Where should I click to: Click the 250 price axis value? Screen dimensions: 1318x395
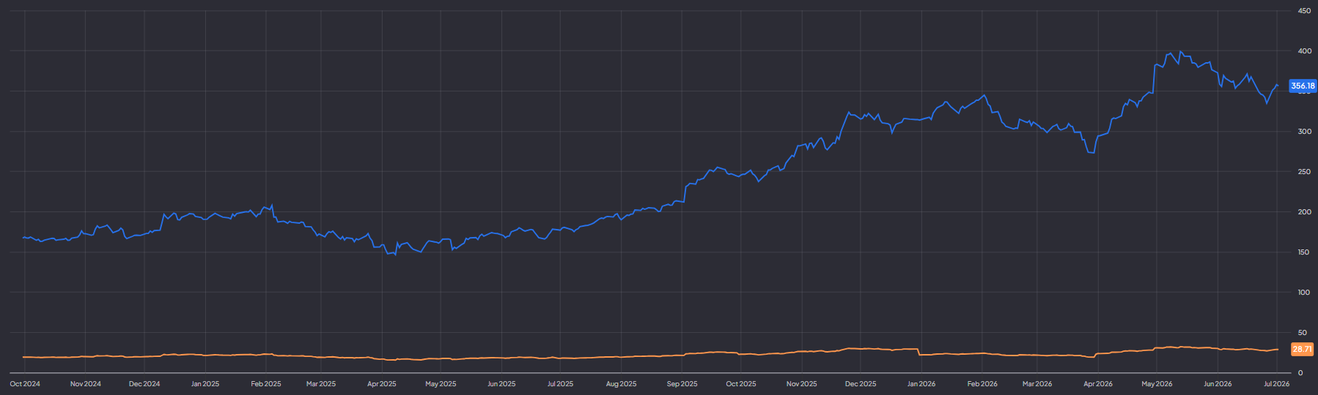[x=1304, y=172]
